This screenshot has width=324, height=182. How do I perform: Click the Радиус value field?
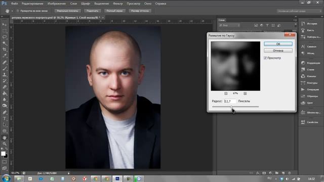(230, 101)
